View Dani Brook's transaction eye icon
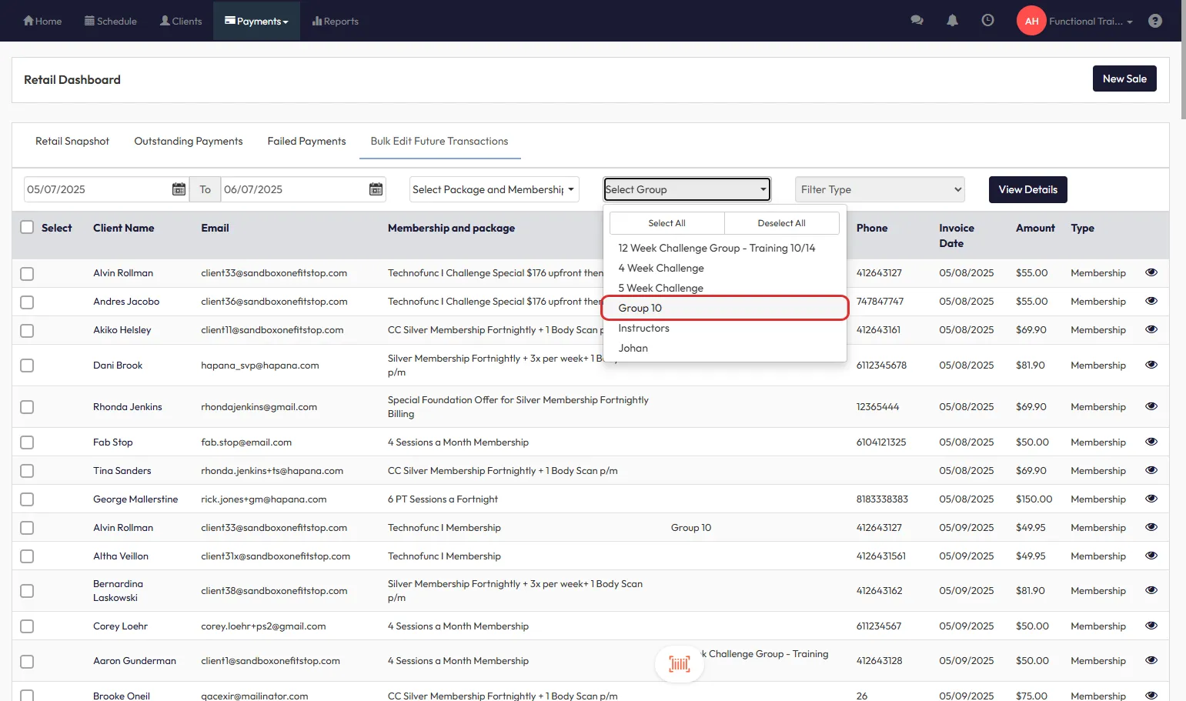The image size is (1186, 701). click(1151, 365)
